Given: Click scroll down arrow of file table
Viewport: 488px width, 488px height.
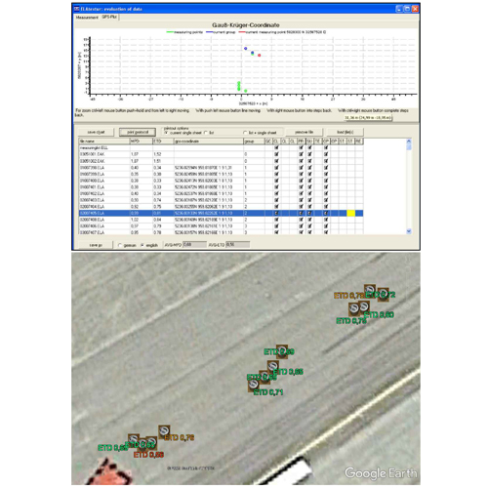Looking at the screenshot, I should [409, 231].
